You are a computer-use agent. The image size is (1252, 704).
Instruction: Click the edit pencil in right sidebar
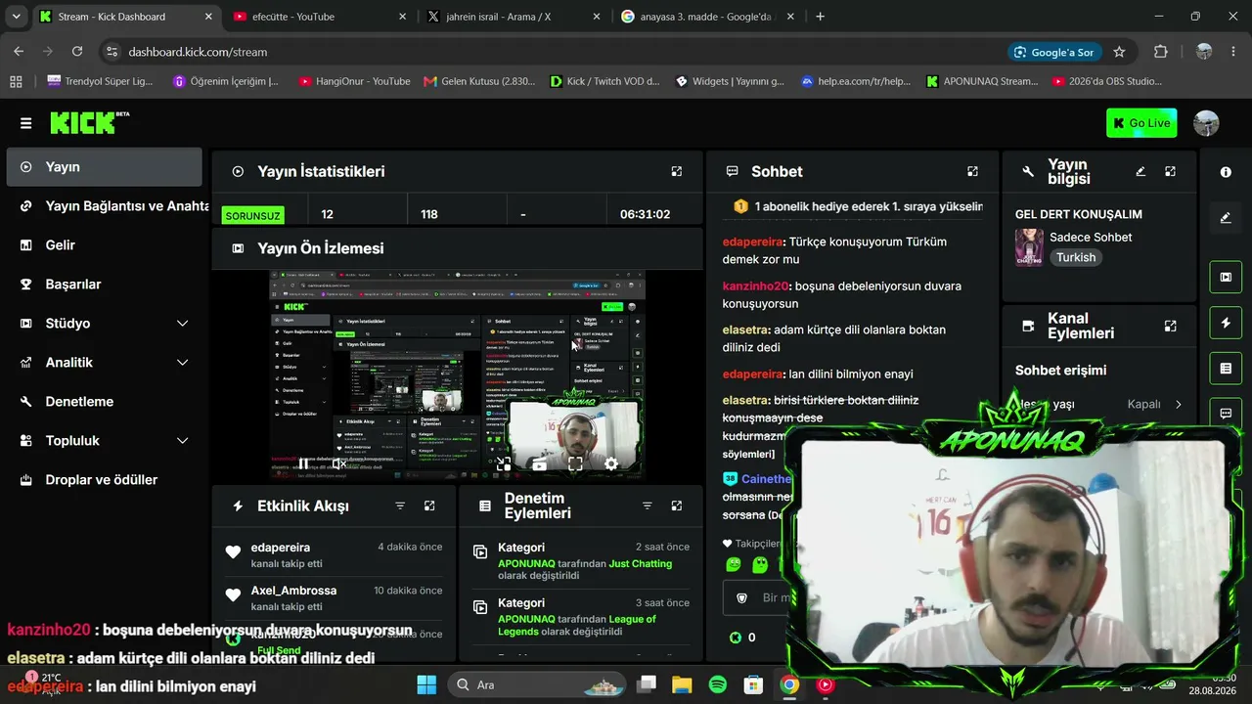point(1226,218)
